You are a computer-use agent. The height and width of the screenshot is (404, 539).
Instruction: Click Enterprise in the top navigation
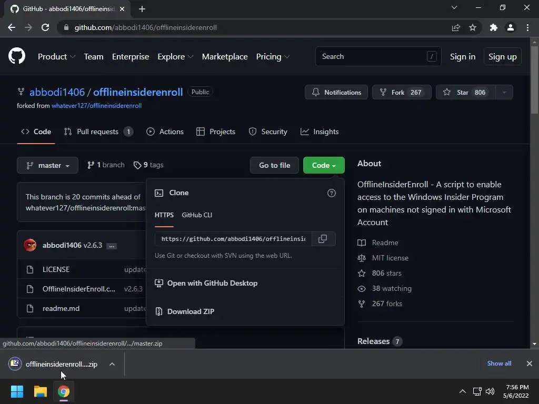tap(131, 57)
